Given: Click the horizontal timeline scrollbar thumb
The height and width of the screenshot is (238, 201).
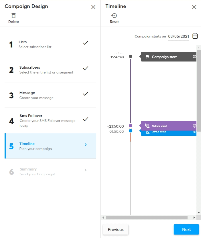Looking at the screenshot, I should point(146,218).
